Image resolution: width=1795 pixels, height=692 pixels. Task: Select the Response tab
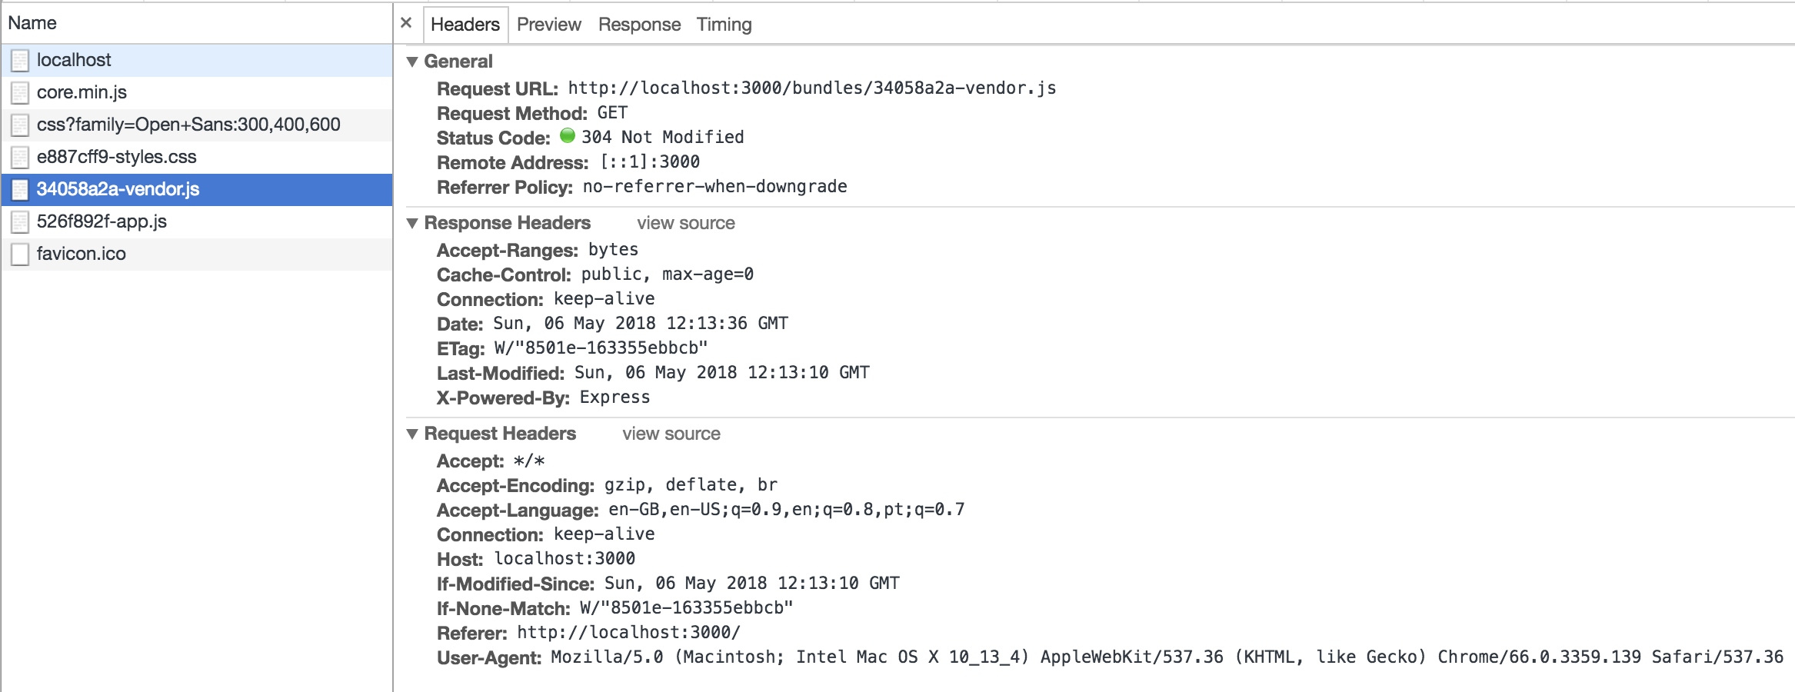tap(639, 24)
